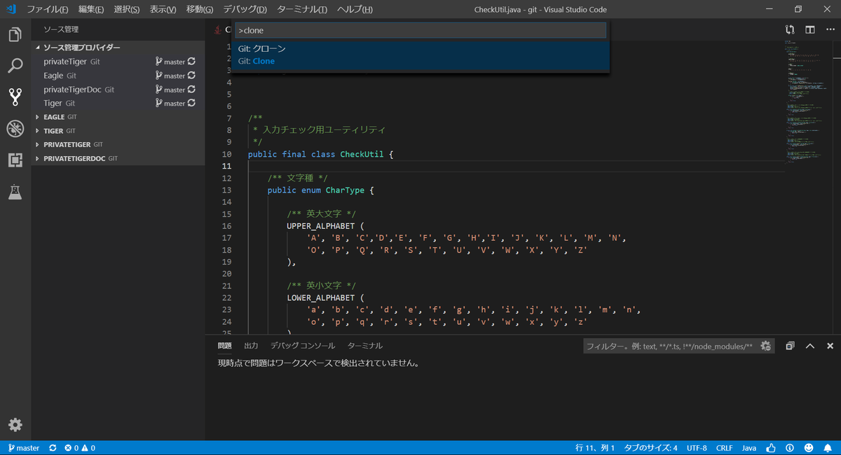Split the editor with split icon
Image resolution: width=841 pixels, height=455 pixels.
point(809,29)
